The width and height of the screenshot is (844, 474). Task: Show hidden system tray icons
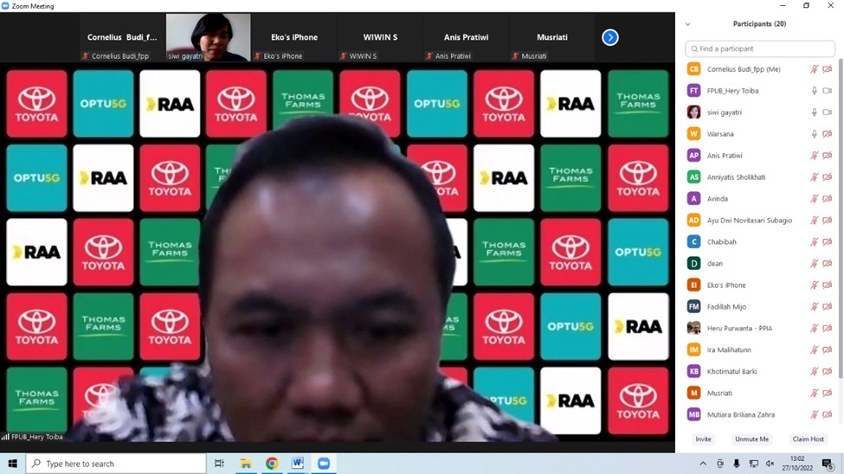pyautogui.click(x=703, y=464)
